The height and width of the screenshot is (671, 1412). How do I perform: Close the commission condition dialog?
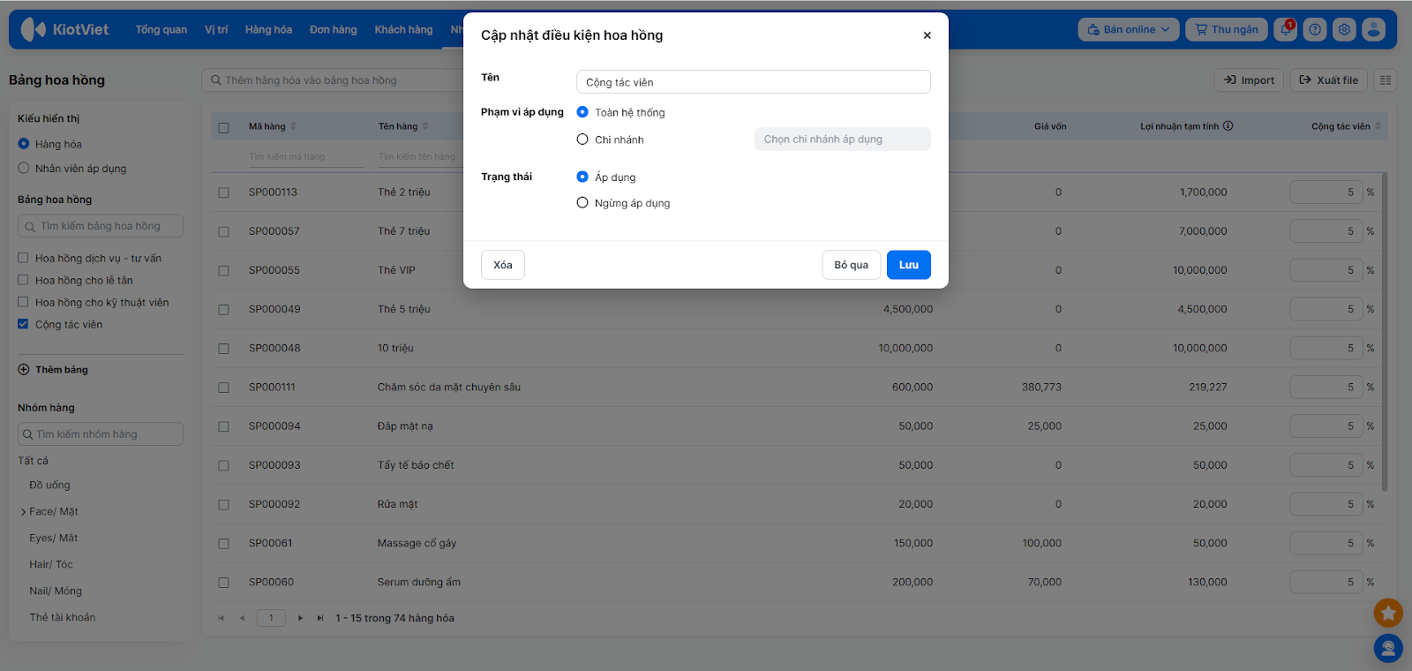tap(927, 35)
